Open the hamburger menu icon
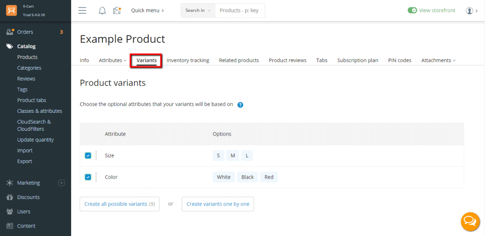 [x=82, y=10]
